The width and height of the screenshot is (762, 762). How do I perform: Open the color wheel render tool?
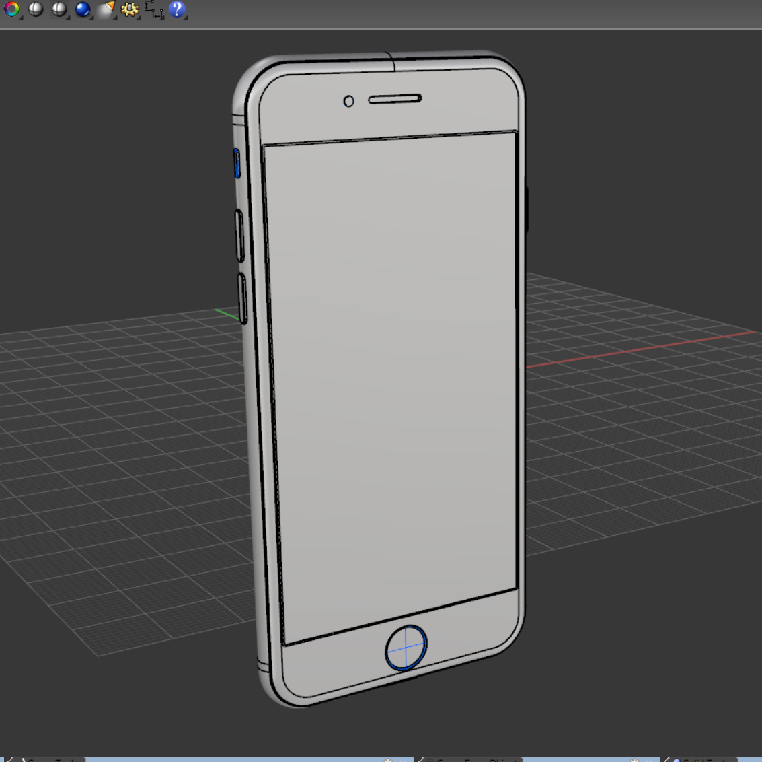pyautogui.click(x=11, y=9)
